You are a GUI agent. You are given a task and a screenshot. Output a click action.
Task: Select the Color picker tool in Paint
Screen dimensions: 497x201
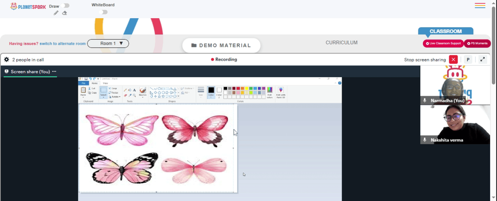click(x=130, y=95)
